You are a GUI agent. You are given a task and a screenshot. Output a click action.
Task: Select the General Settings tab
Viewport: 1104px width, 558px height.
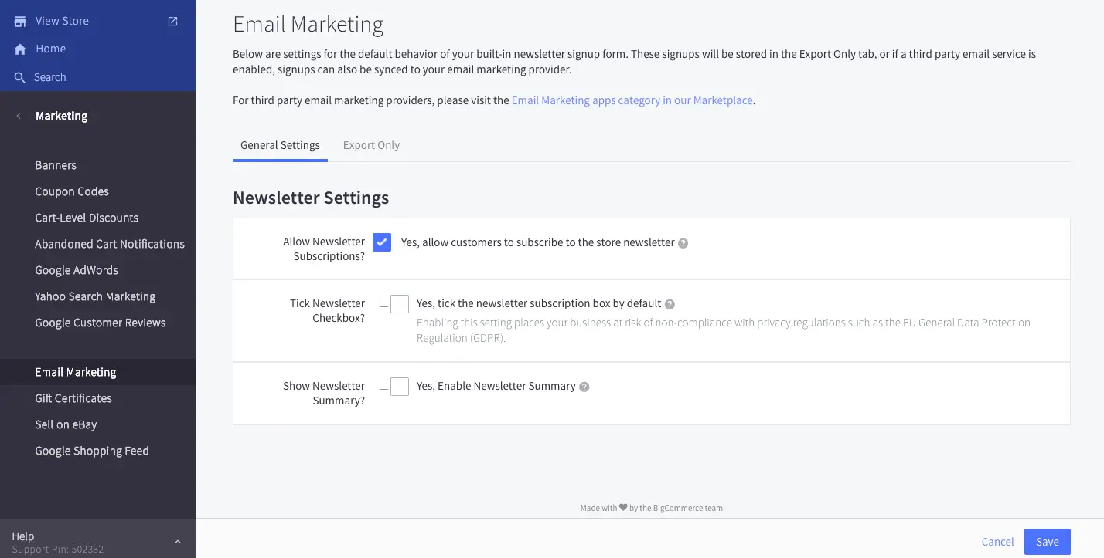(x=280, y=145)
